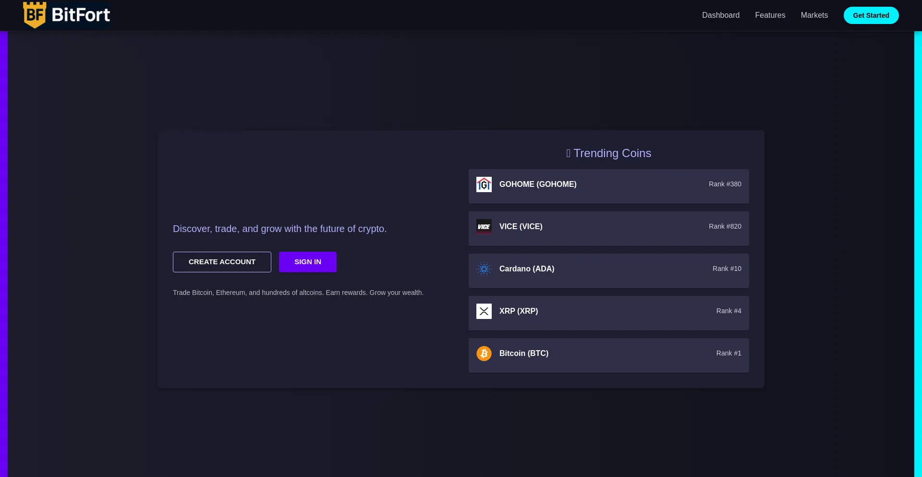
Task: Select the Bitcoin (BTC) coin name
Action: click(524, 354)
